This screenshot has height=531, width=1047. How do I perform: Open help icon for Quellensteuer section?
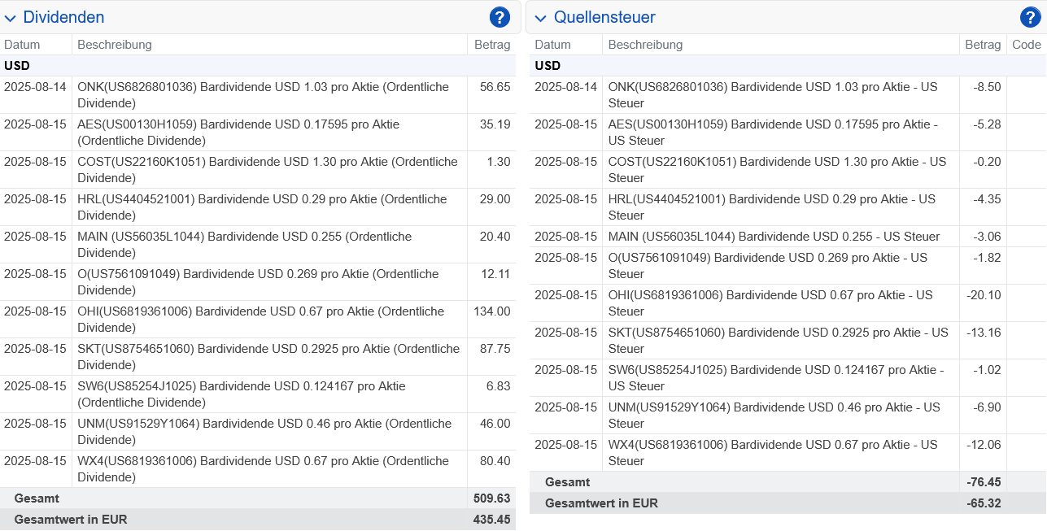click(x=1030, y=17)
